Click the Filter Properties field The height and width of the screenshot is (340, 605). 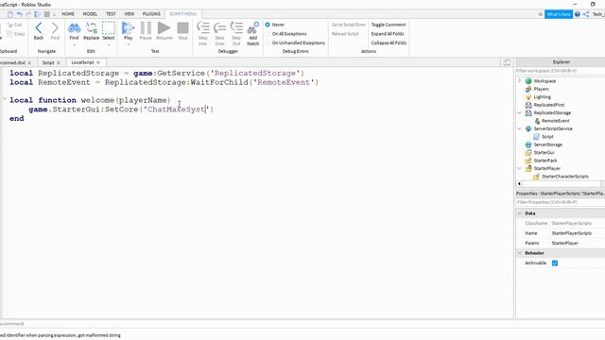tap(561, 202)
